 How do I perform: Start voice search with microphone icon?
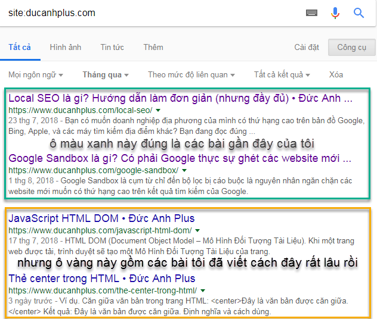point(335,13)
